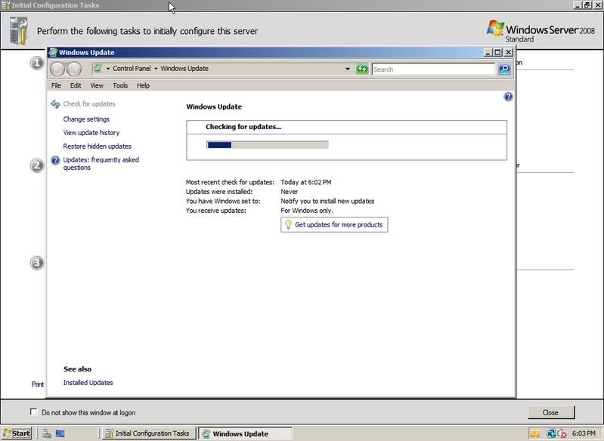Open the Tools menu
The image size is (604, 441).
pyautogui.click(x=120, y=85)
